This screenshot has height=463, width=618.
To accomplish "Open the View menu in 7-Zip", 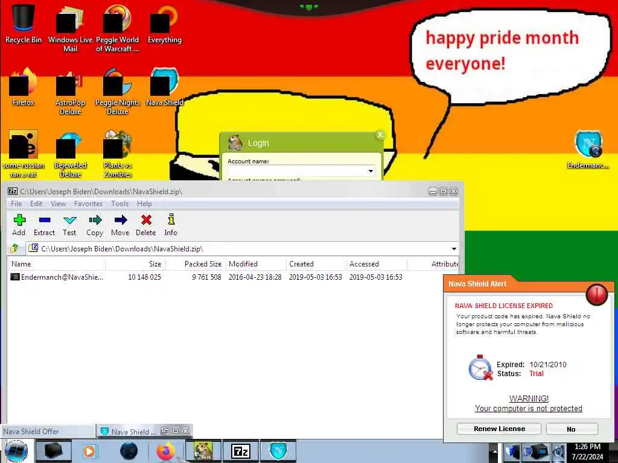I will 58,204.
